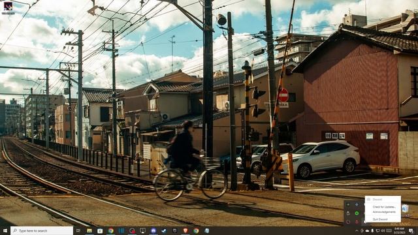Focus the Type here to search box
Viewport: 418px width, 235px height.
pyautogui.click(x=42, y=230)
